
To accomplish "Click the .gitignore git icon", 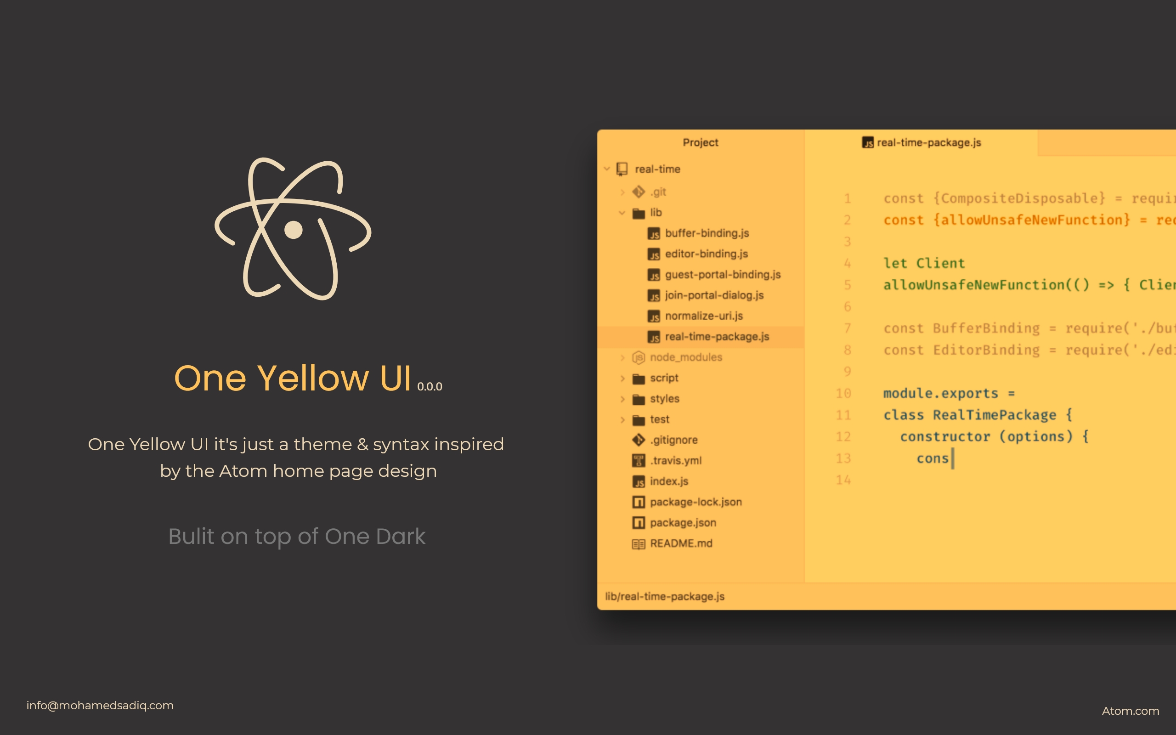I will [x=639, y=441].
